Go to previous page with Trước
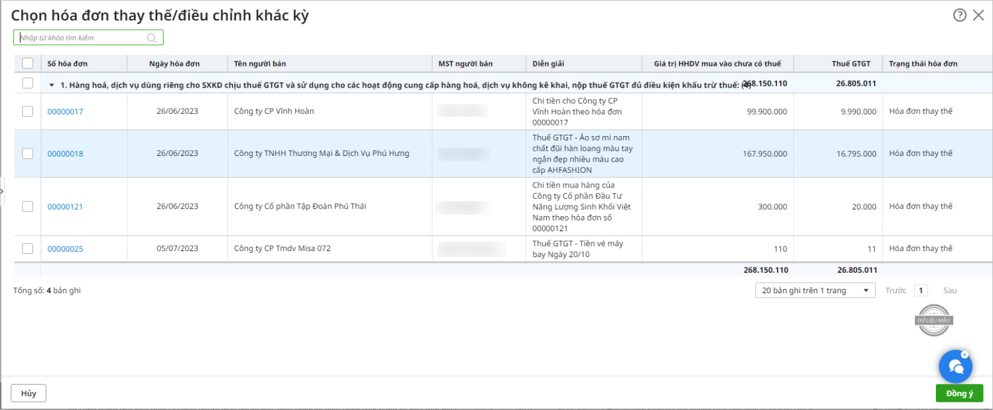Viewport: 993px width, 410px height. pos(896,291)
